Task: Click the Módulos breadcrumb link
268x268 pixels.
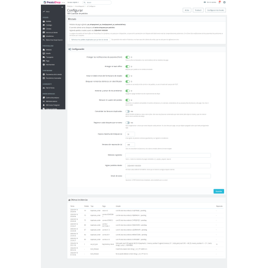Action: click(x=70, y=7)
